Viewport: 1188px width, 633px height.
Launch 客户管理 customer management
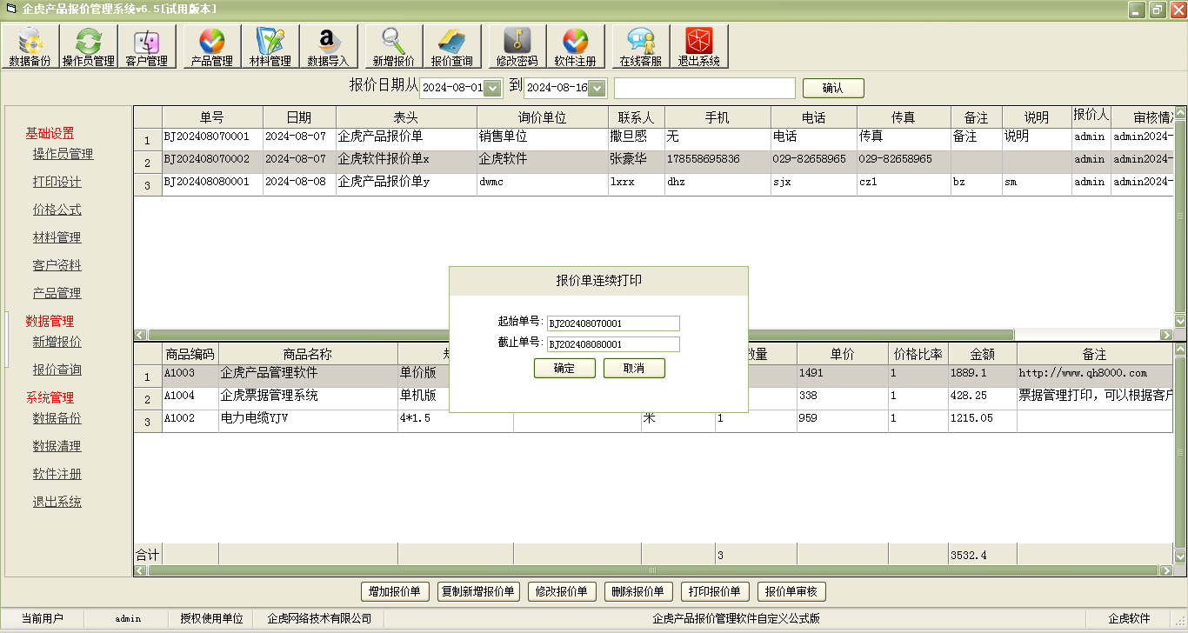146,45
